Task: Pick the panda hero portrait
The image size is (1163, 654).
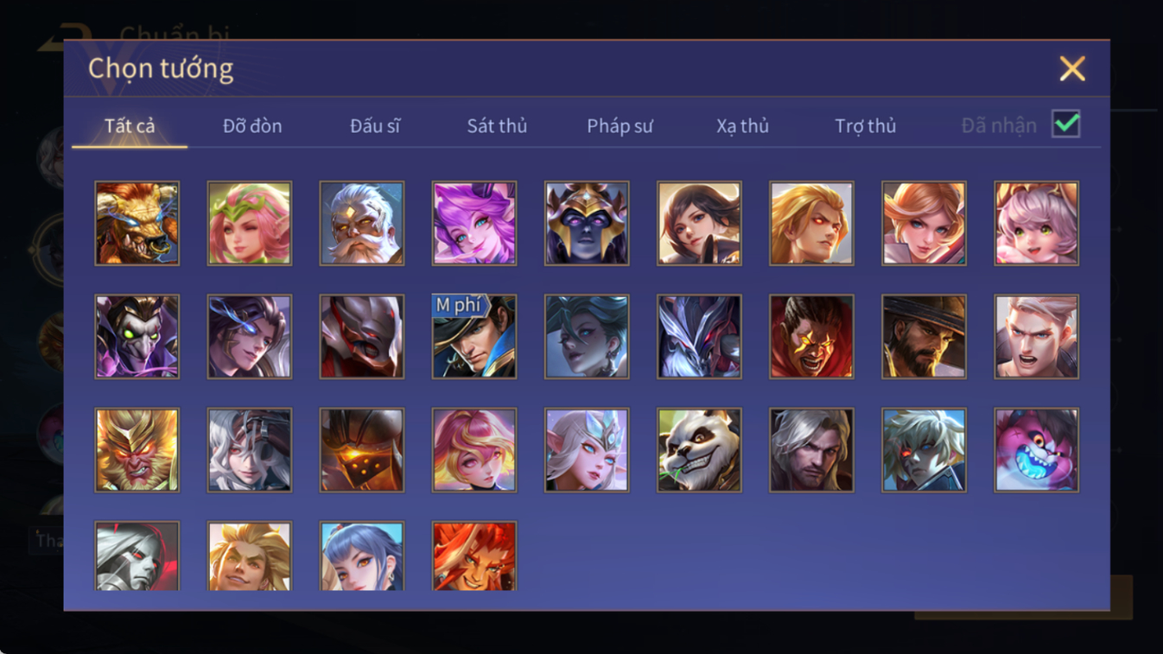Action: [x=699, y=450]
